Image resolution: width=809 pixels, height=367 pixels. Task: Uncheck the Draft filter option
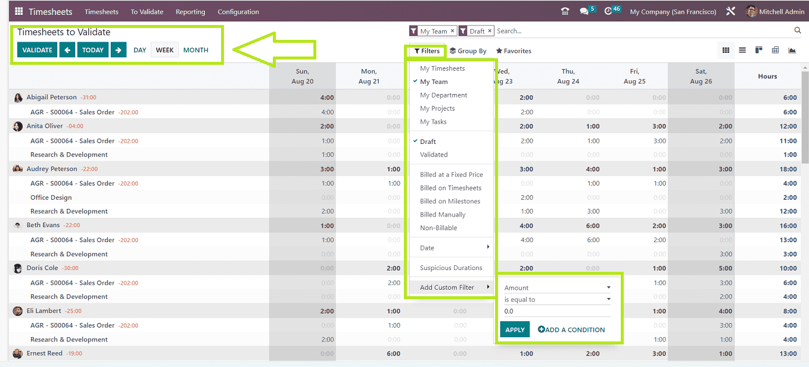[428, 142]
